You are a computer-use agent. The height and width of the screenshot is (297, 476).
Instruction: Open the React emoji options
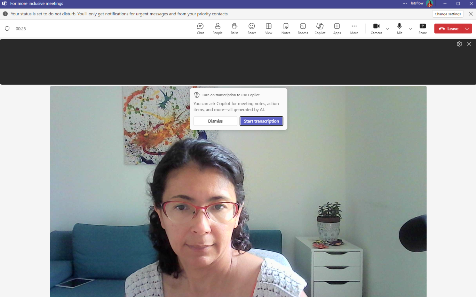pos(252,28)
